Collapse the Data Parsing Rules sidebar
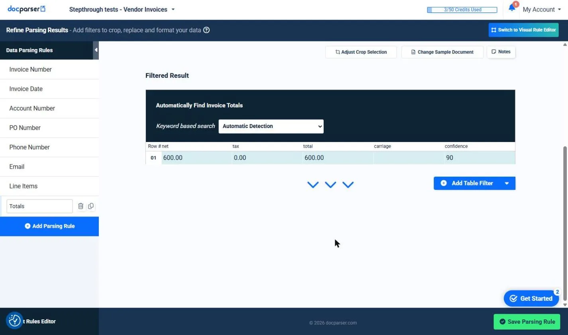The height and width of the screenshot is (335, 568). tap(96, 50)
